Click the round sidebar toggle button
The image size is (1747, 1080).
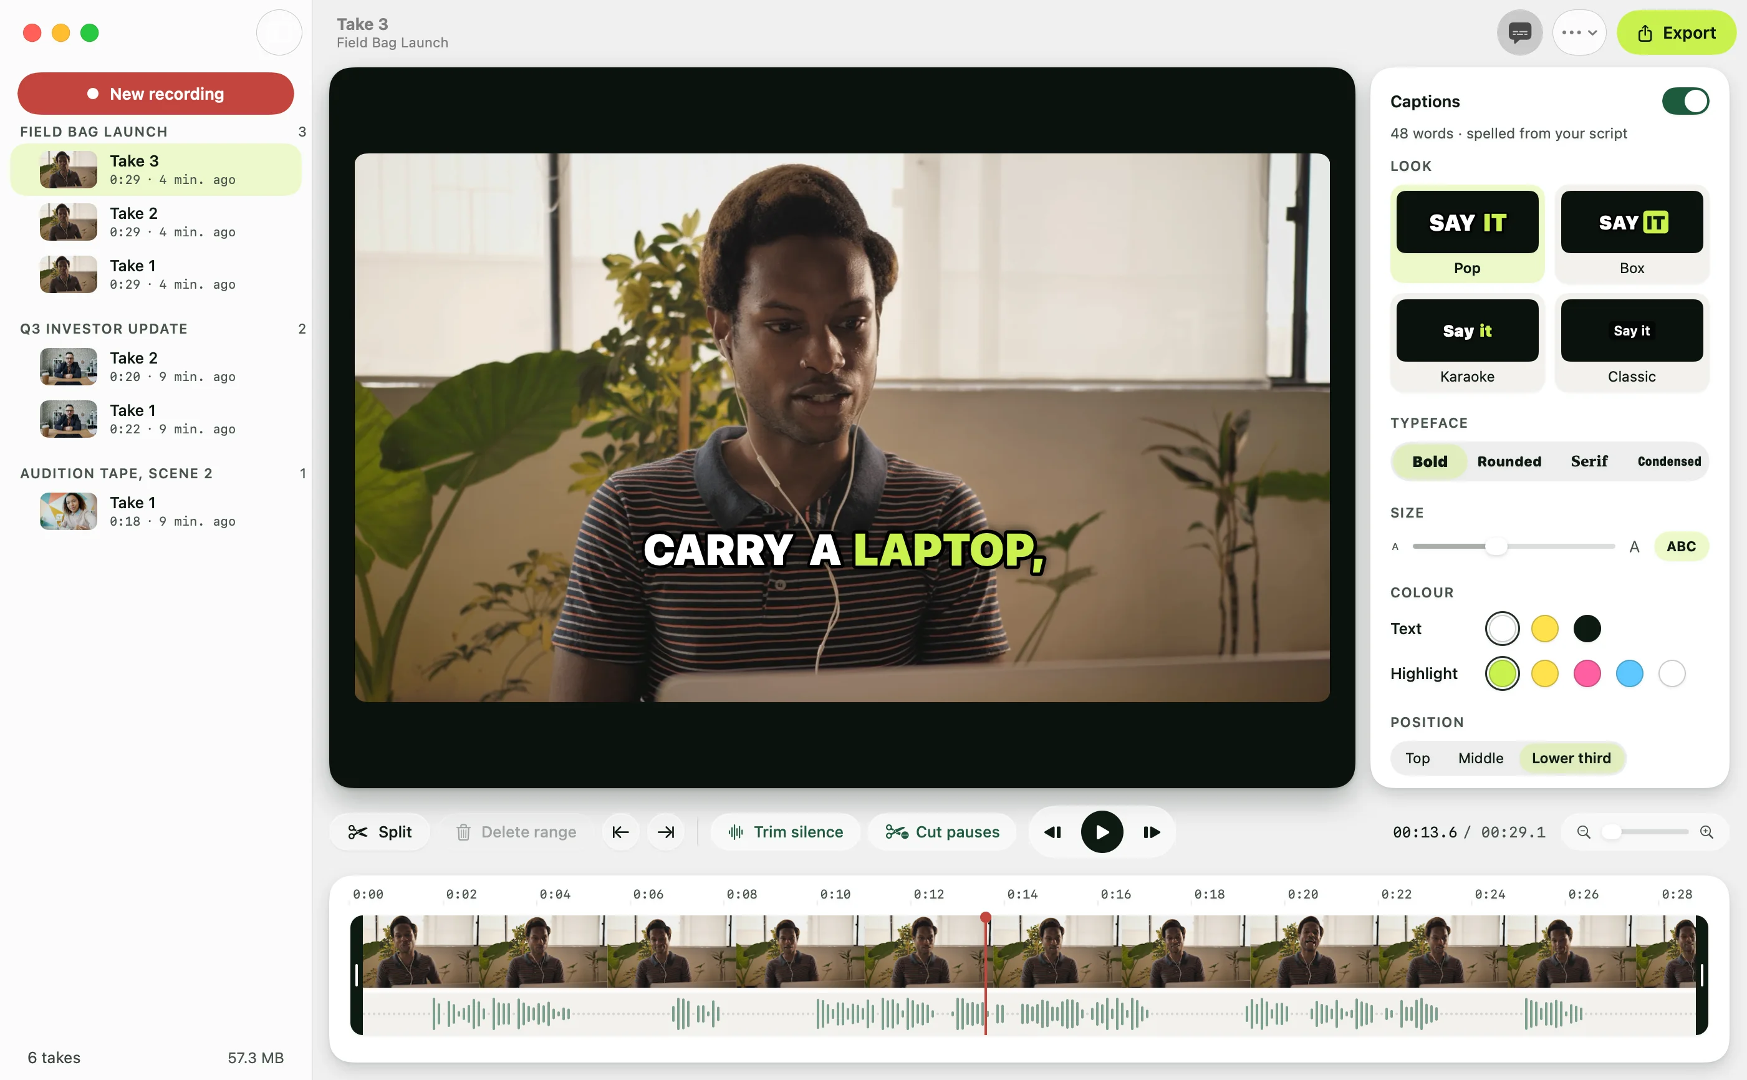click(x=279, y=33)
